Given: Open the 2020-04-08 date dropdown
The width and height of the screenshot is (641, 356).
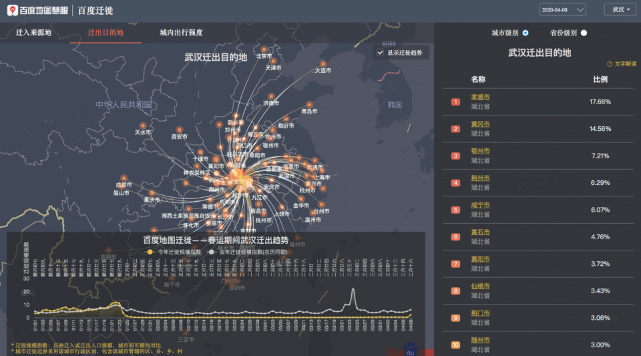Looking at the screenshot, I should (x=562, y=10).
